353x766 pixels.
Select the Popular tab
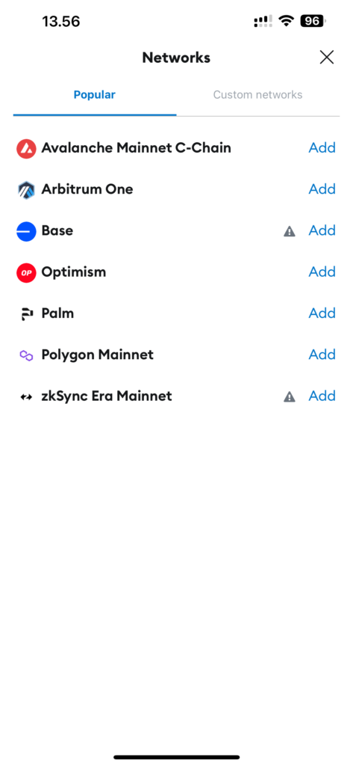(95, 95)
